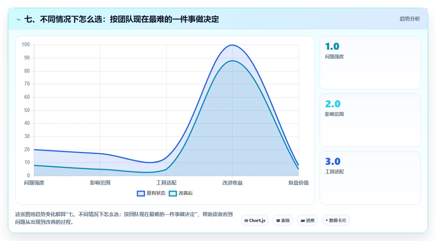
Task: Click the blue 原有状态 legend swatch
Action: (141, 194)
